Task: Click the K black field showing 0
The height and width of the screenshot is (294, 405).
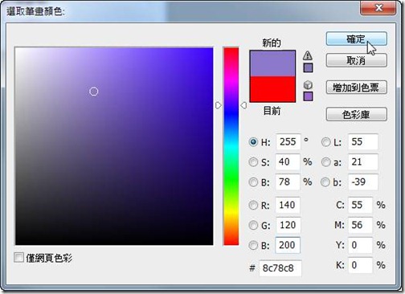Action: point(360,265)
